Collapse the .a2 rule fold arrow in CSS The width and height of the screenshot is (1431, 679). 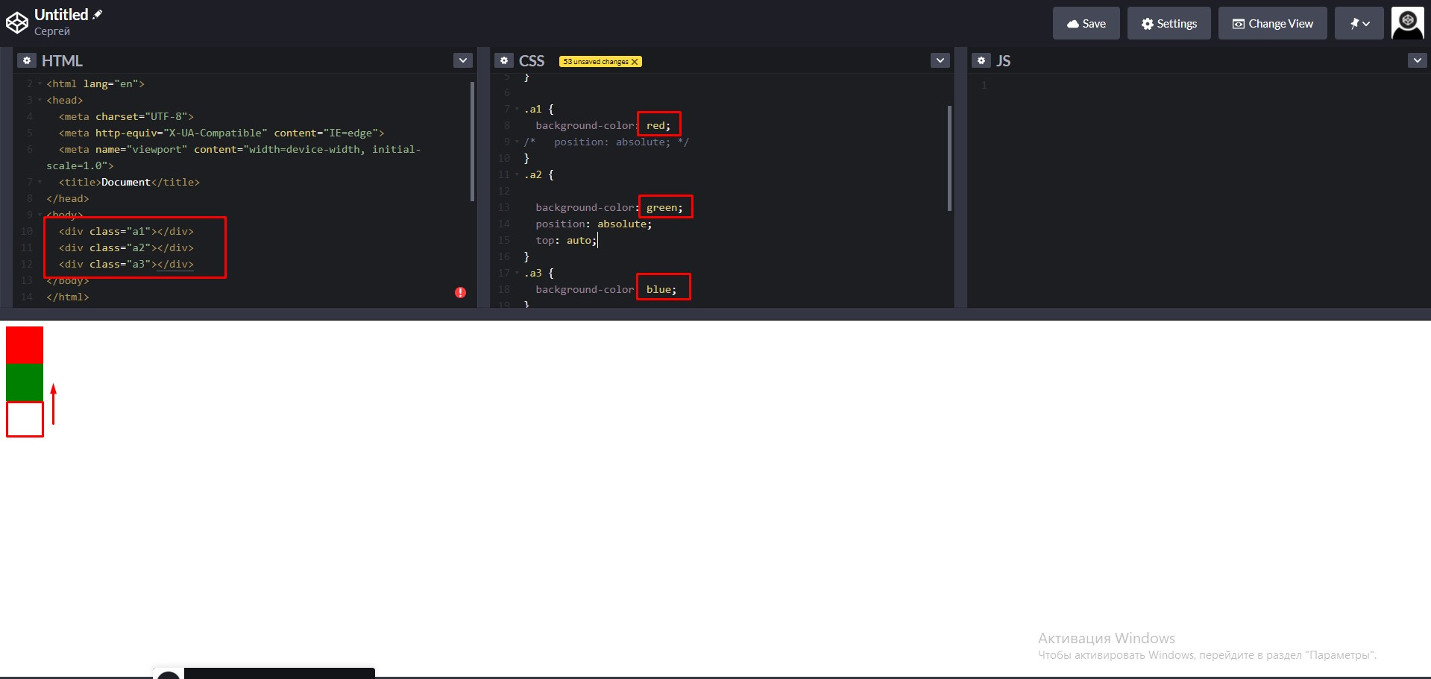point(517,175)
